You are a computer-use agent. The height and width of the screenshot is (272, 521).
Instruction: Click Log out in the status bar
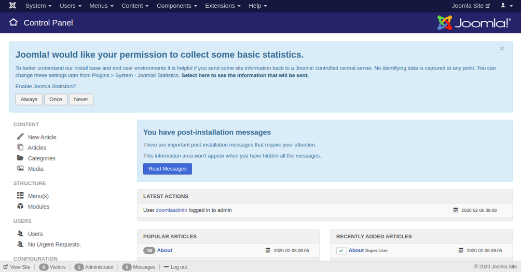pyautogui.click(x=179, y=267)
